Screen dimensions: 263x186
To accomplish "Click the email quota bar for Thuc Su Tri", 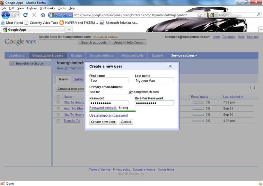I will tap(198, 121).
